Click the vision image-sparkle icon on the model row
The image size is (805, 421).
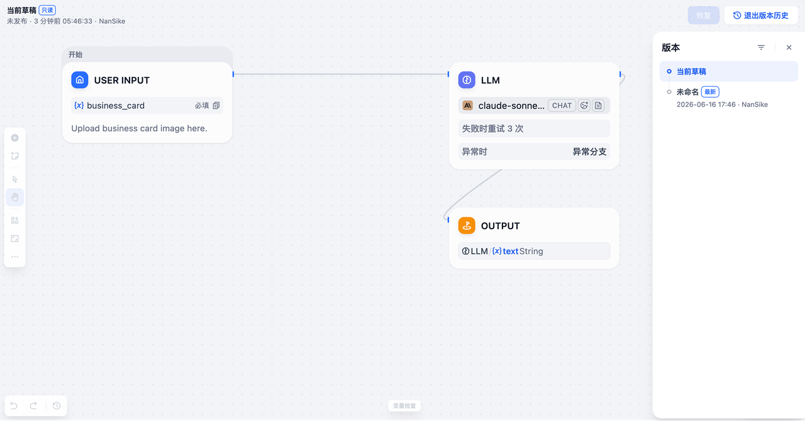pos(584,106)
